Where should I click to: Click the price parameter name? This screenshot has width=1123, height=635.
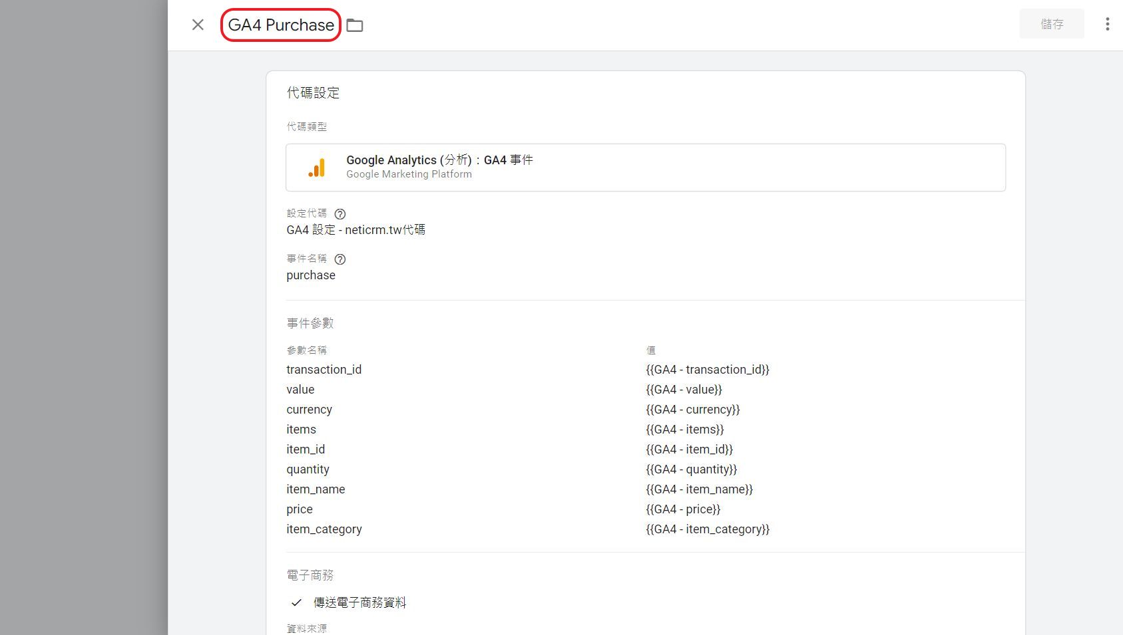point(300,509)
